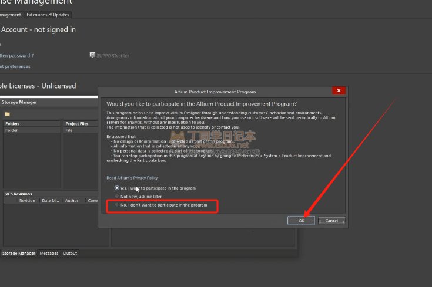Open the account preferences link
Viewport: 432px width, 287px height.
[x=15, y=66]
